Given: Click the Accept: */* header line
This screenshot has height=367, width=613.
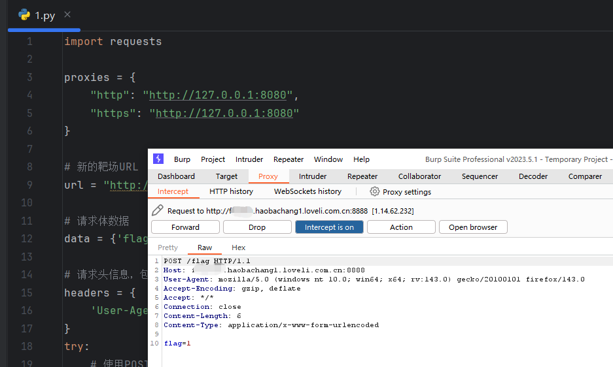Looking at the screenshot, I should (x=188, y=298).
